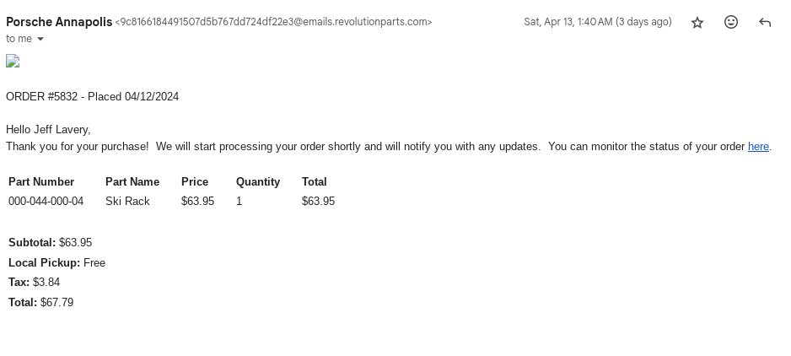791x356 pixels.
Task: Click the sender name Porsche Annapolis
Action: 59,22
